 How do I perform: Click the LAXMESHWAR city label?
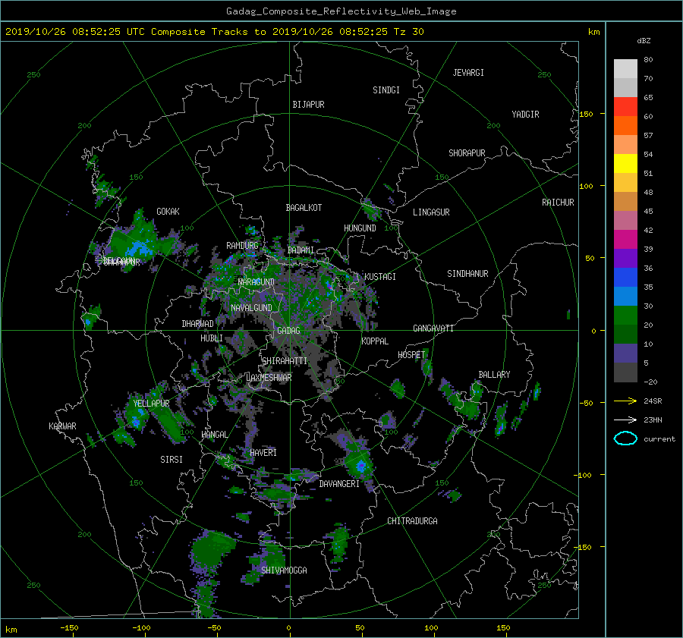[269, 378]
